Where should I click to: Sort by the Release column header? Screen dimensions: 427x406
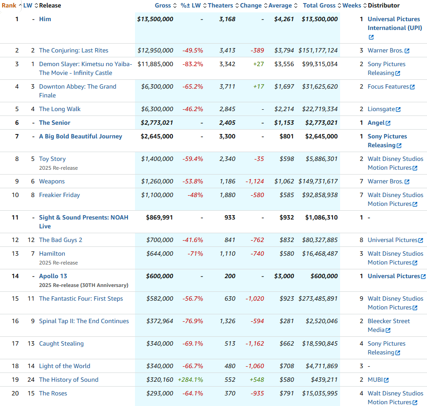(50, 5)
